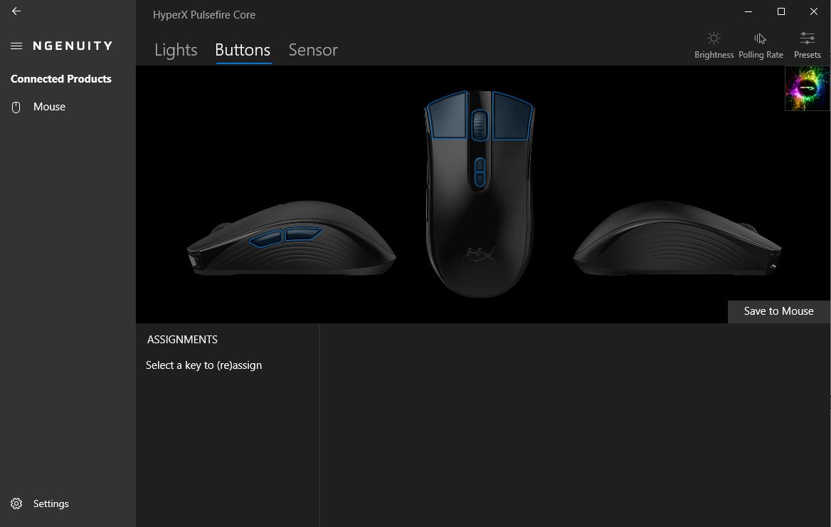Select the scroll wheel button on diagram
The image size is (831, 527).
click(x=480, y=125)
